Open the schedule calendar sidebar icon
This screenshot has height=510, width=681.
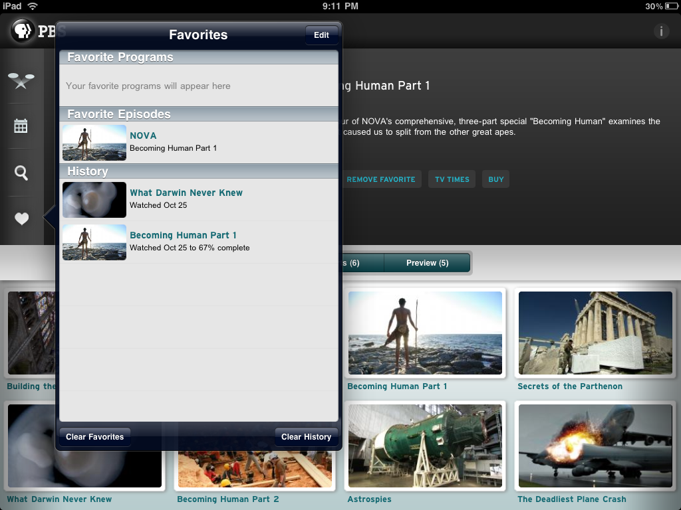pos(21,126)
